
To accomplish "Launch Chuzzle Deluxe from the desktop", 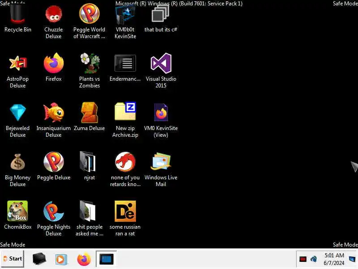I will pos(53,22).
